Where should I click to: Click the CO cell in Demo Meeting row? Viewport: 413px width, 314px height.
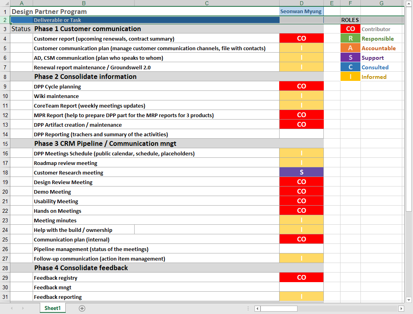click(301, 191)
